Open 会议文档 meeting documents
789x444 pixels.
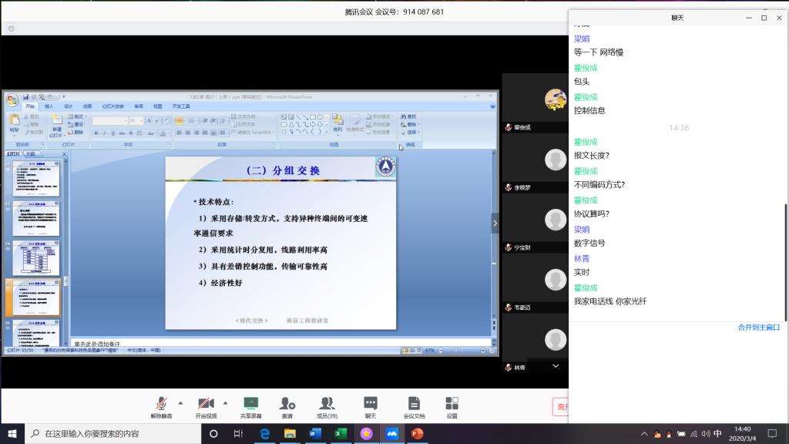point(414,406)
